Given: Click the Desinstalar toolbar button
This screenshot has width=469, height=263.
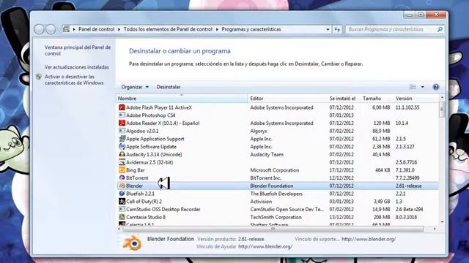Looking at the screenshot, I should (x=169, y=87).
